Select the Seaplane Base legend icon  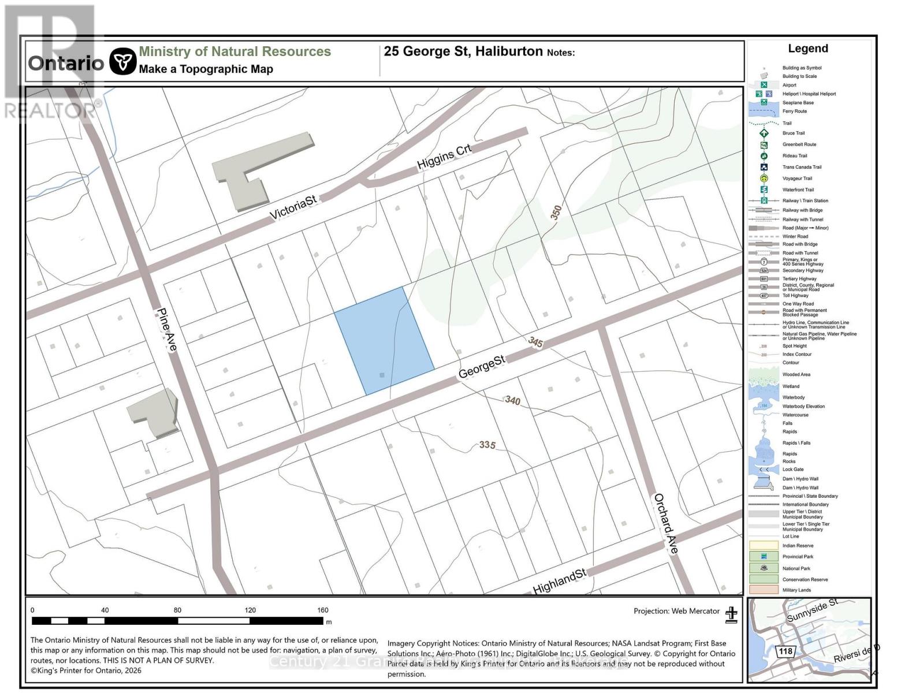tap(764, 102)
